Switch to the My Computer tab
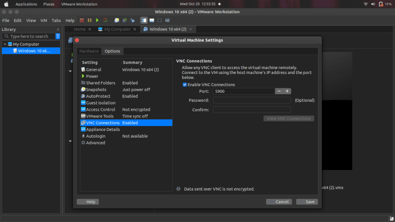The width and height of the screenshot is (395, 222). point(118,29)
